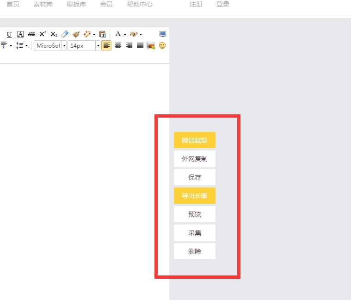Expand the font size dropdown
The height and width of the screenshot is (300, 351).
[98, 45]
